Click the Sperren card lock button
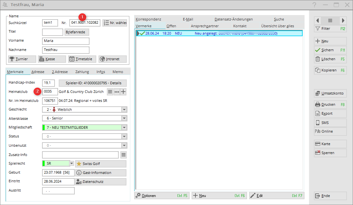This screenshot has height=205, width=353. coord(330,153)
